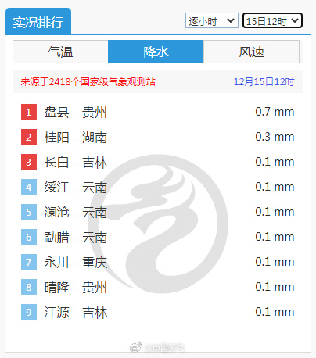Click the gray dragon watermark logo
Image resolution: width=316 pixels, height=358 pixels.
[158, 224]
